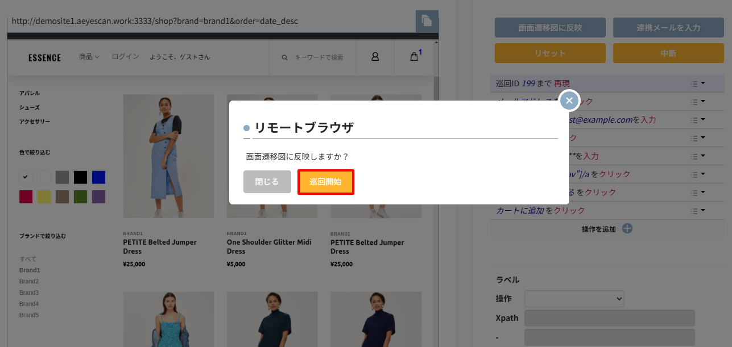The height and width of the screenshot is (347, 732).
Task: Click the copy URL icon beside the address
Action: tap(427, 21)
